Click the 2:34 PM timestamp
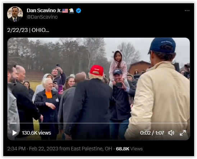The width and height of the screenshot is (197, 159). (17, 149)
